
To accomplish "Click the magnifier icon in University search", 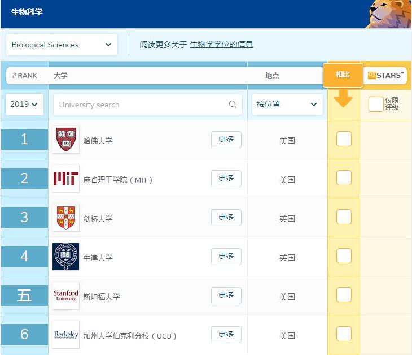I will point(233,105).
